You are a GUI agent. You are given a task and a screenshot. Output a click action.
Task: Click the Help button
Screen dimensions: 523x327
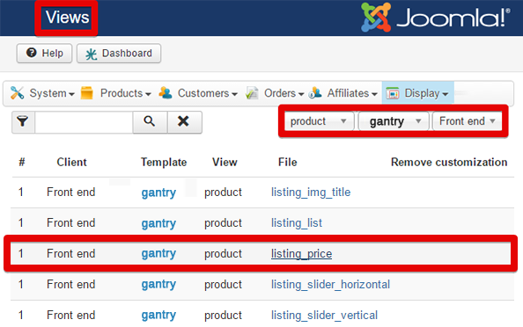click(x=44, y=54)
